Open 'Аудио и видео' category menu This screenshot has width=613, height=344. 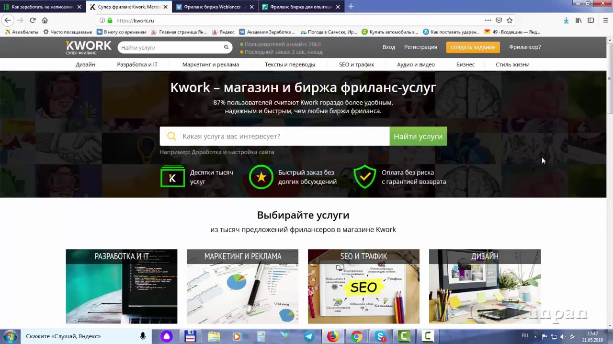click(416, 64)
